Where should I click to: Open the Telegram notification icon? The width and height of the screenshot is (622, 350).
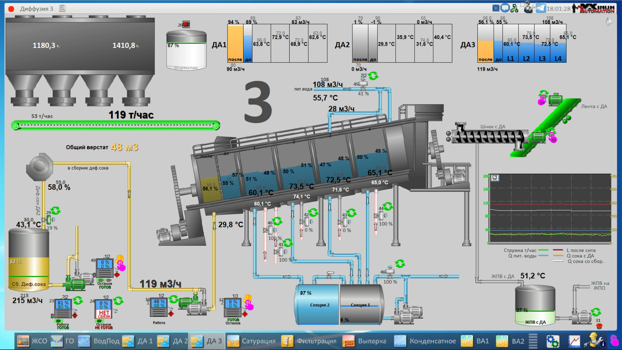(x=540, y=8)
